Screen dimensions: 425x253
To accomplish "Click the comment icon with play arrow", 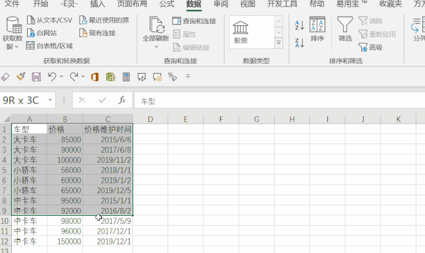I will (142, 77).
